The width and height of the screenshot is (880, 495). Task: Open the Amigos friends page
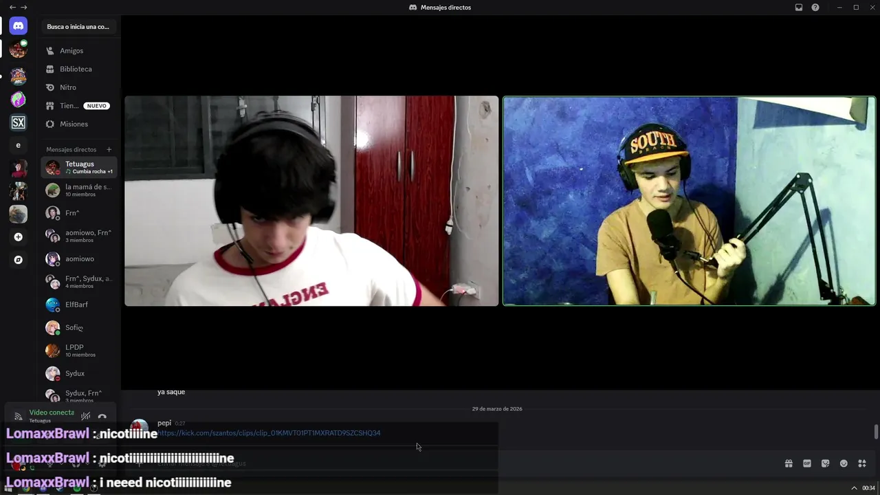pos(79,51)
